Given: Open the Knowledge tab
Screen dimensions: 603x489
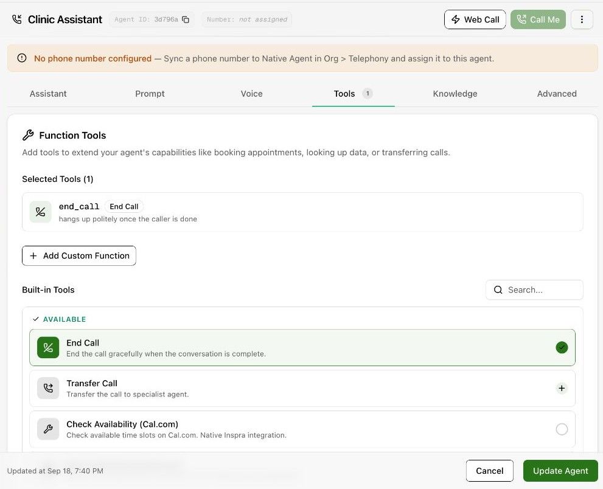Looking at the screenshot, I should [455, 94].
